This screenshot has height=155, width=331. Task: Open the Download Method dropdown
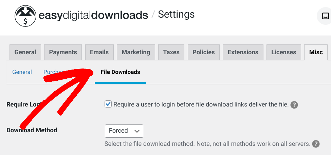point(124,131)
